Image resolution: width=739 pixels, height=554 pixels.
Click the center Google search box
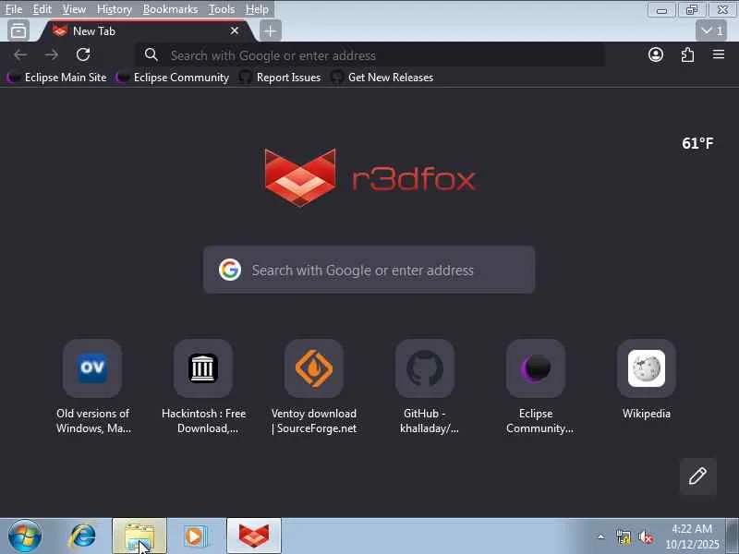point(369,270)
